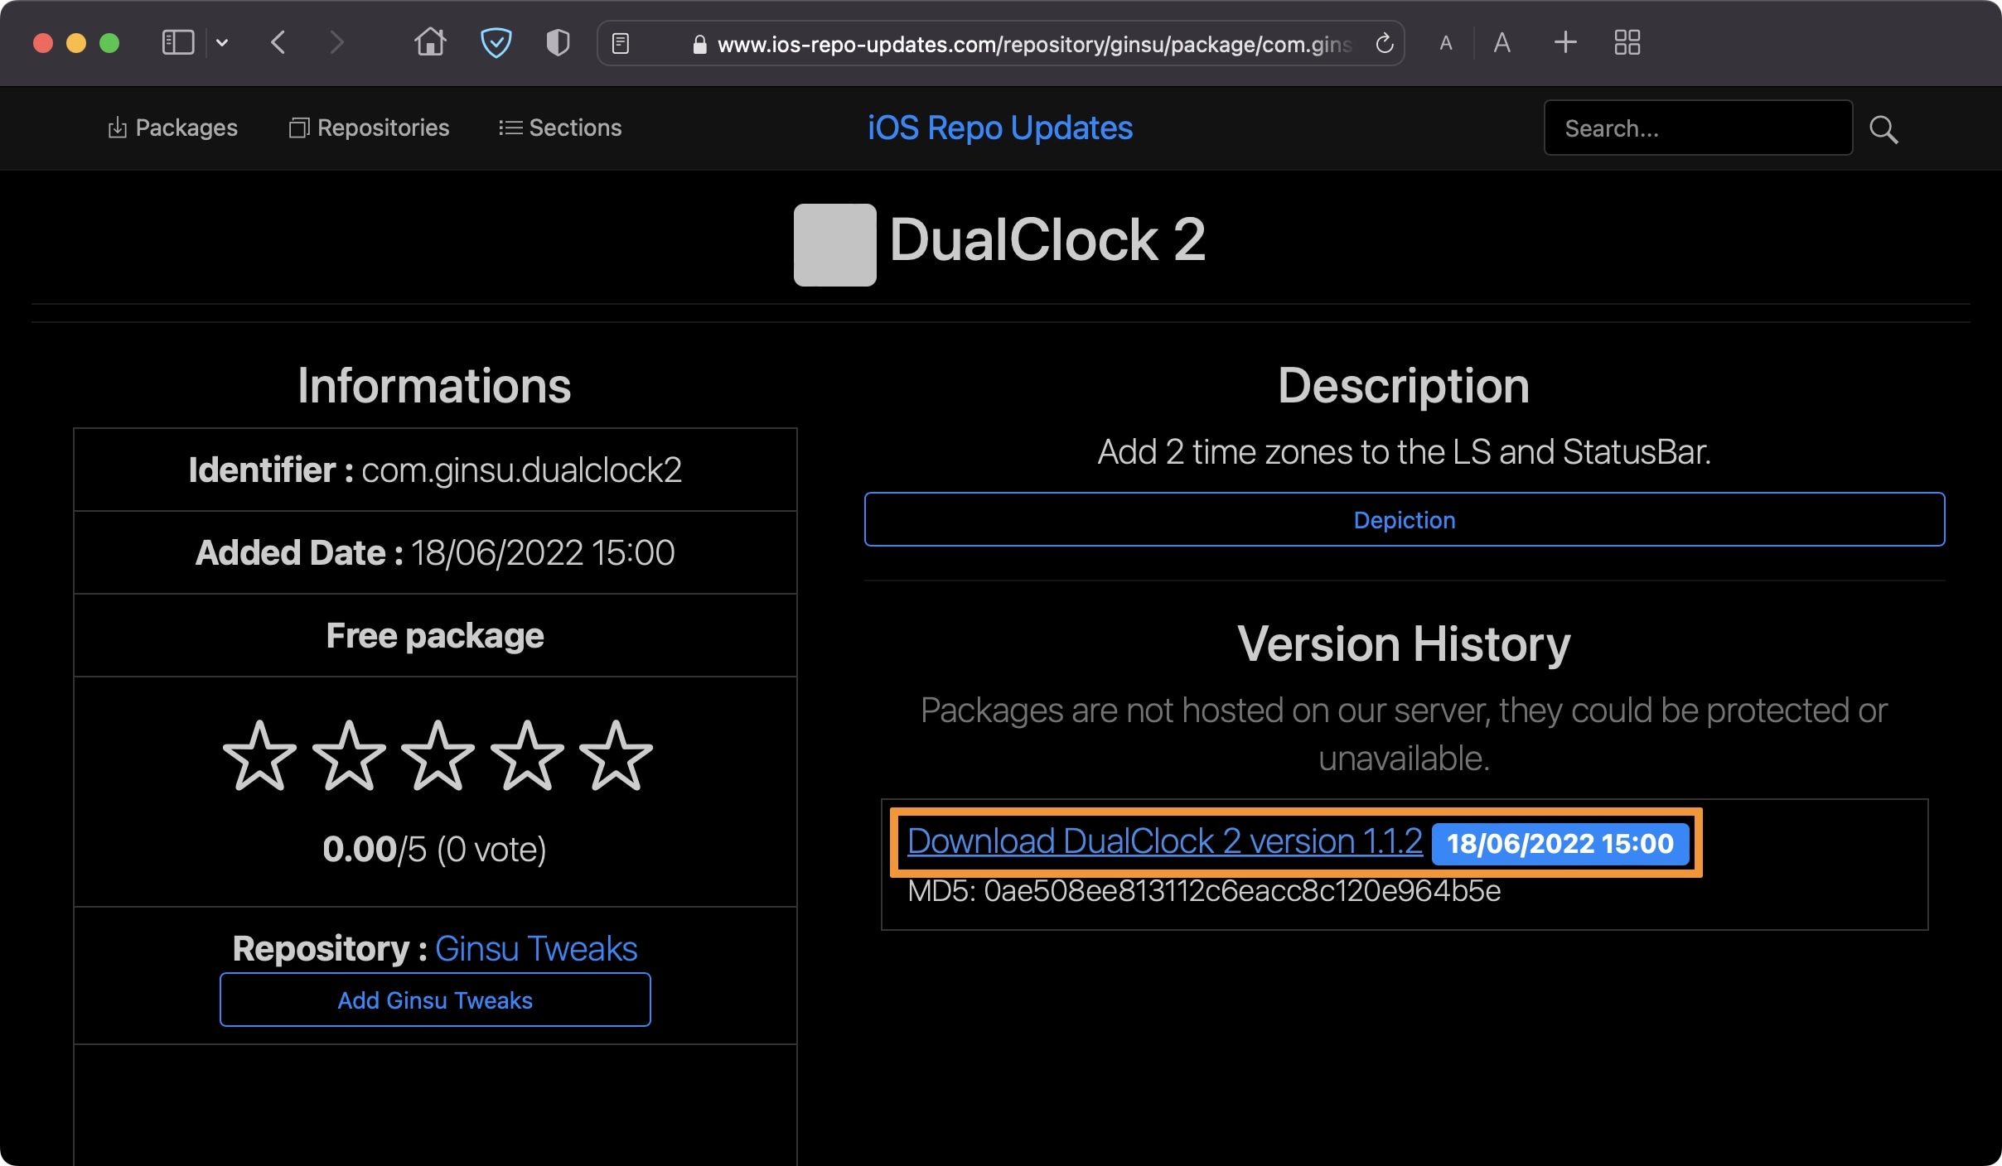Rate two stars

349,754
